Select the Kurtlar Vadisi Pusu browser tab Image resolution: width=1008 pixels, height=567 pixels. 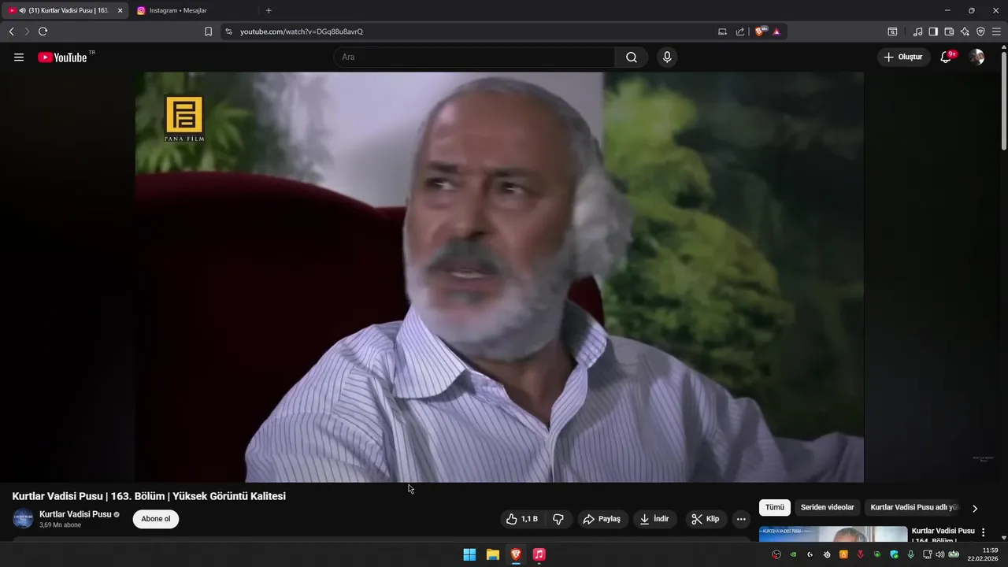click(x=65, y=10)
